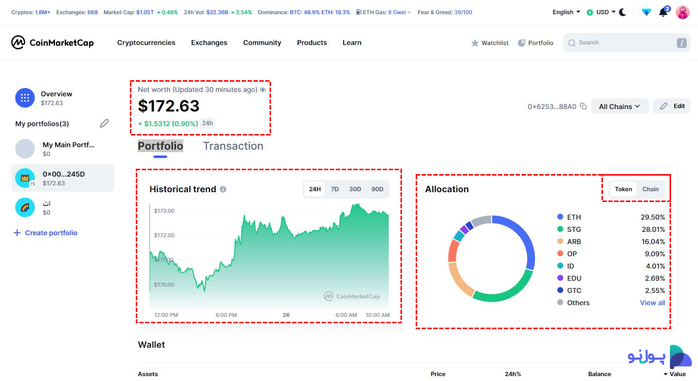
Task: Click Market Cap $1.05T value
Action: 145,12
